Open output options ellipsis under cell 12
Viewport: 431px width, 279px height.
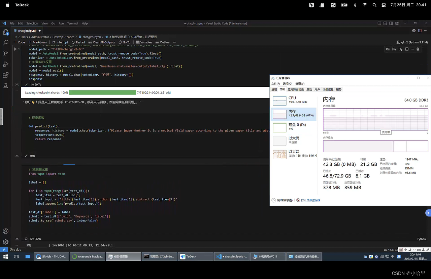coord(16,91)
